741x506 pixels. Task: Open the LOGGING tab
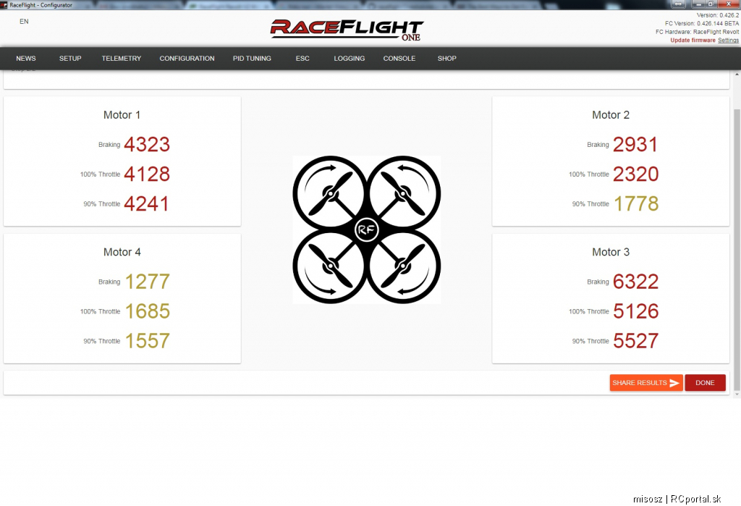pos(350,59)
